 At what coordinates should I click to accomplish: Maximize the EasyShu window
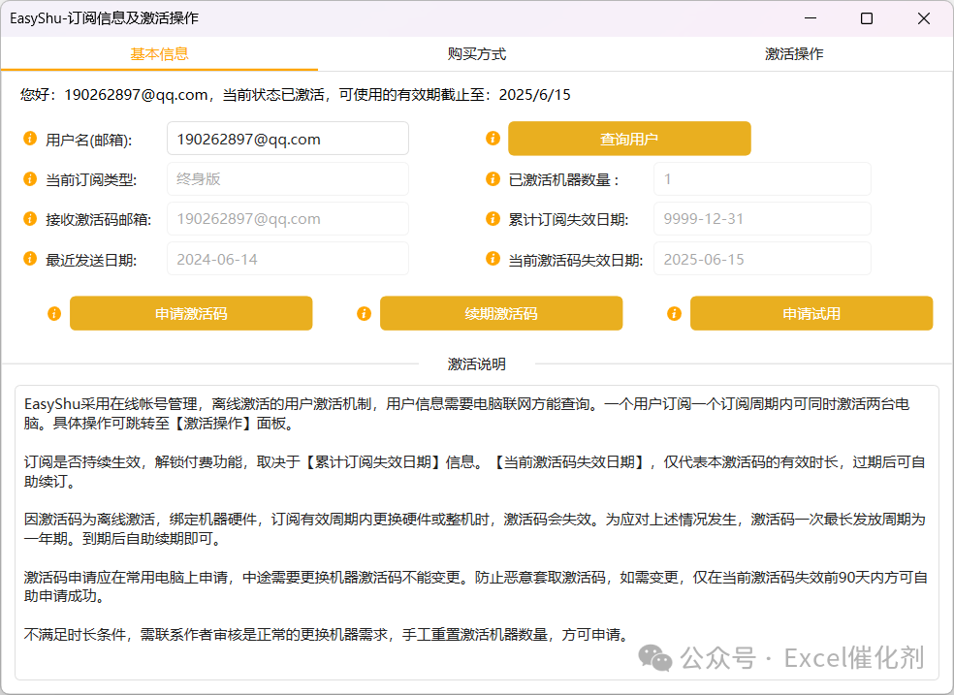[867, 18]
